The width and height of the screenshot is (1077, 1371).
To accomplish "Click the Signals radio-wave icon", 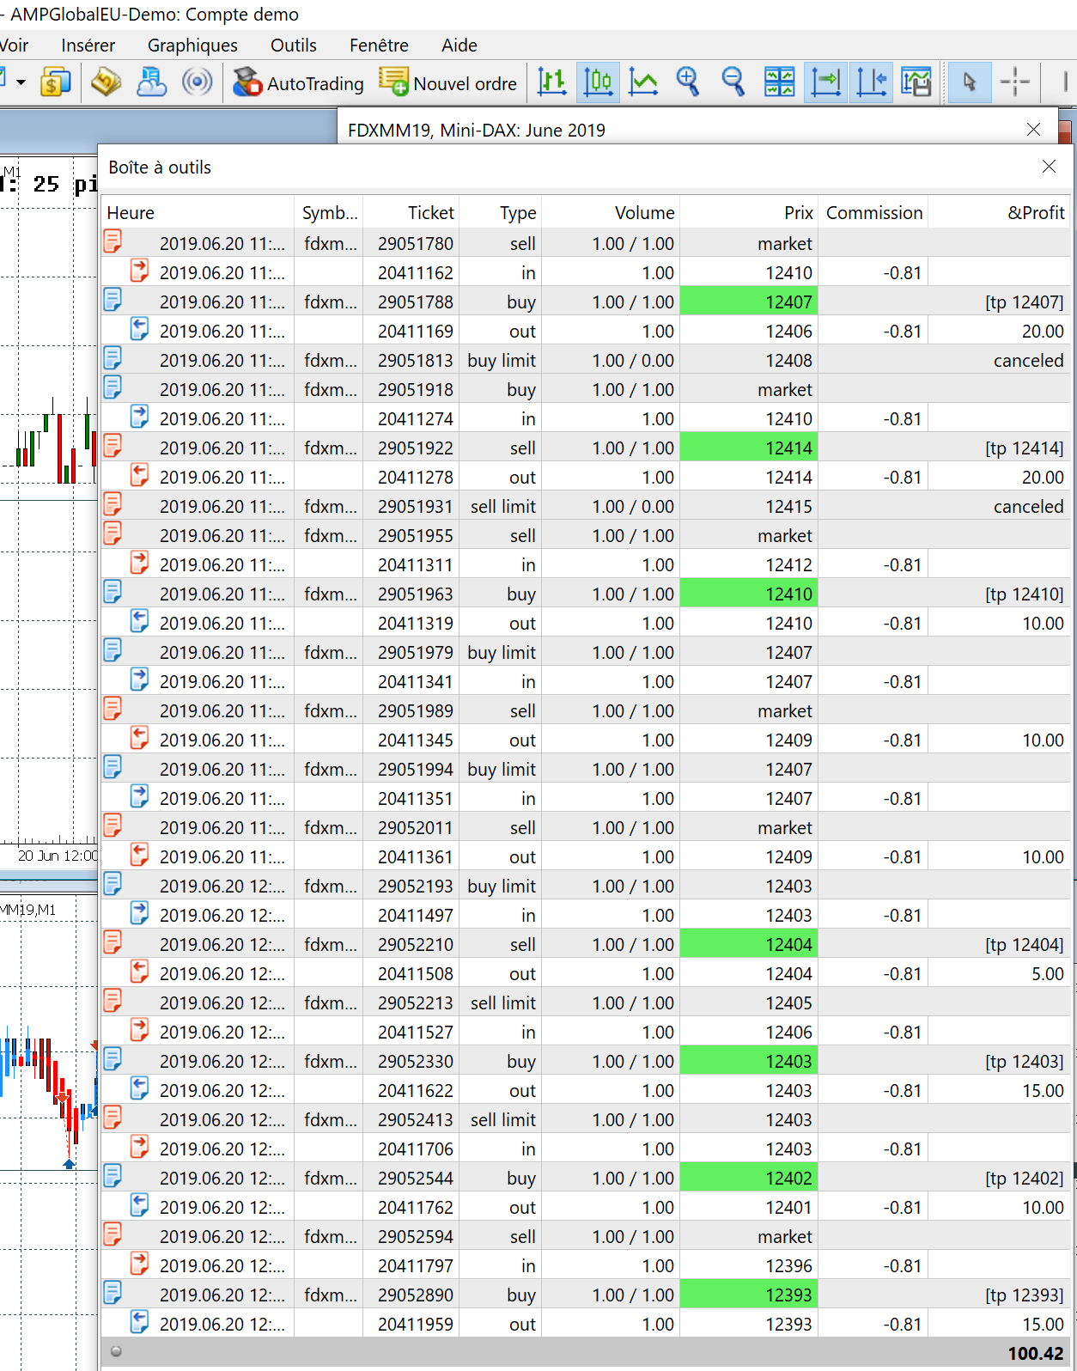I will pos(197,82).
